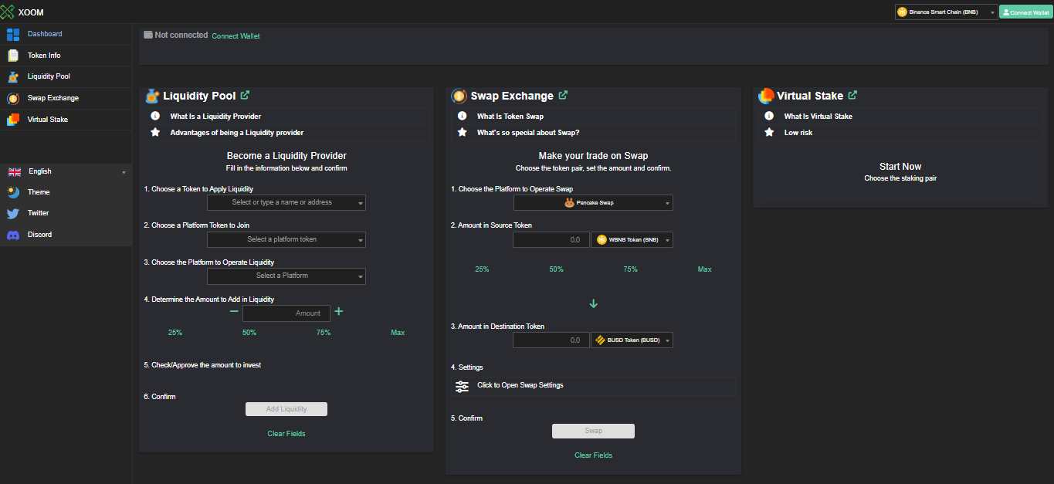Open Swap Exchange external link icon

coord(563,96)
